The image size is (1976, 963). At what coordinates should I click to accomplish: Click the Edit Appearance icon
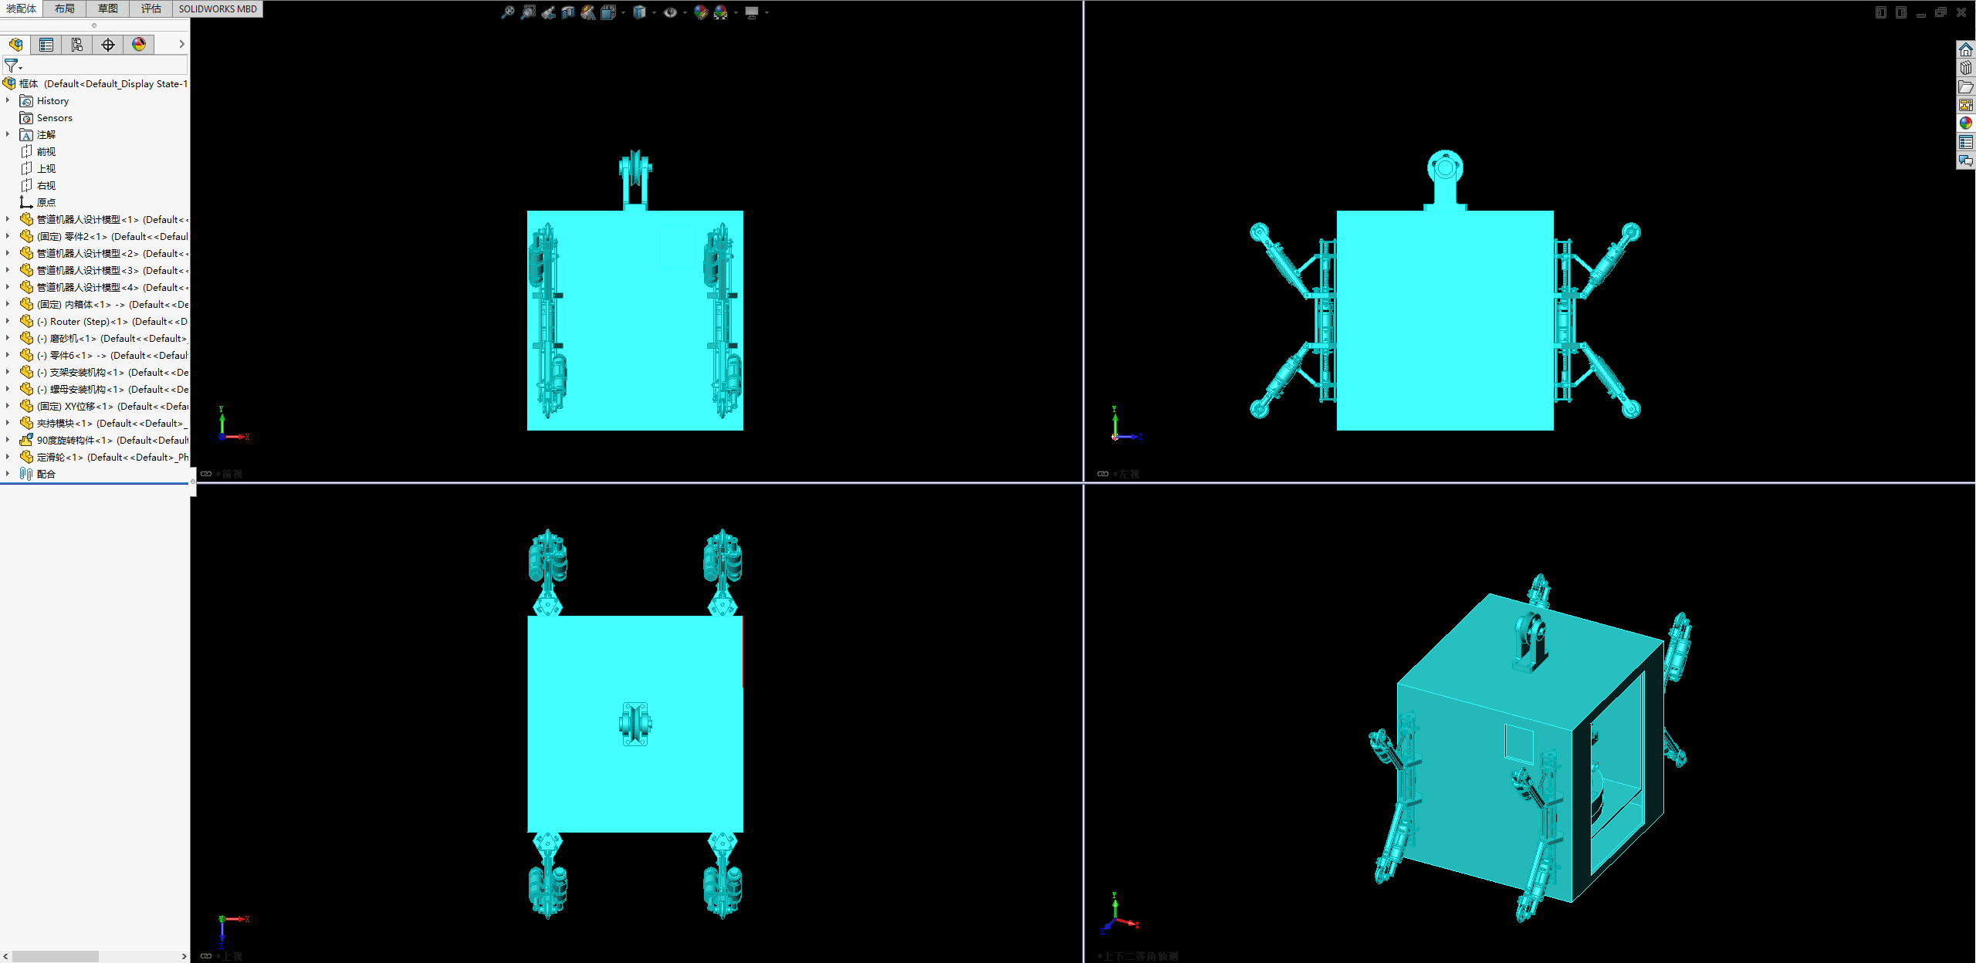point(700,12)
